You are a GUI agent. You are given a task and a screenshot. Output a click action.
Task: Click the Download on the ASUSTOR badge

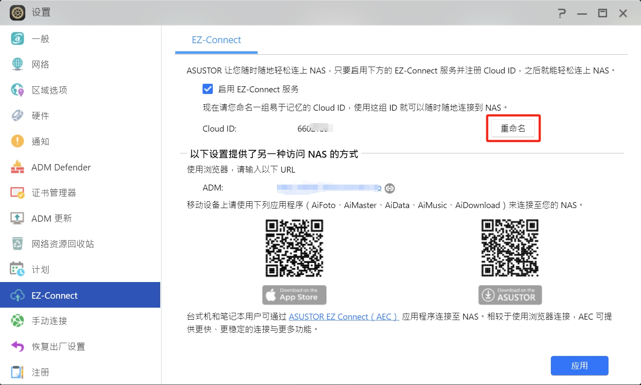(510, 295)
